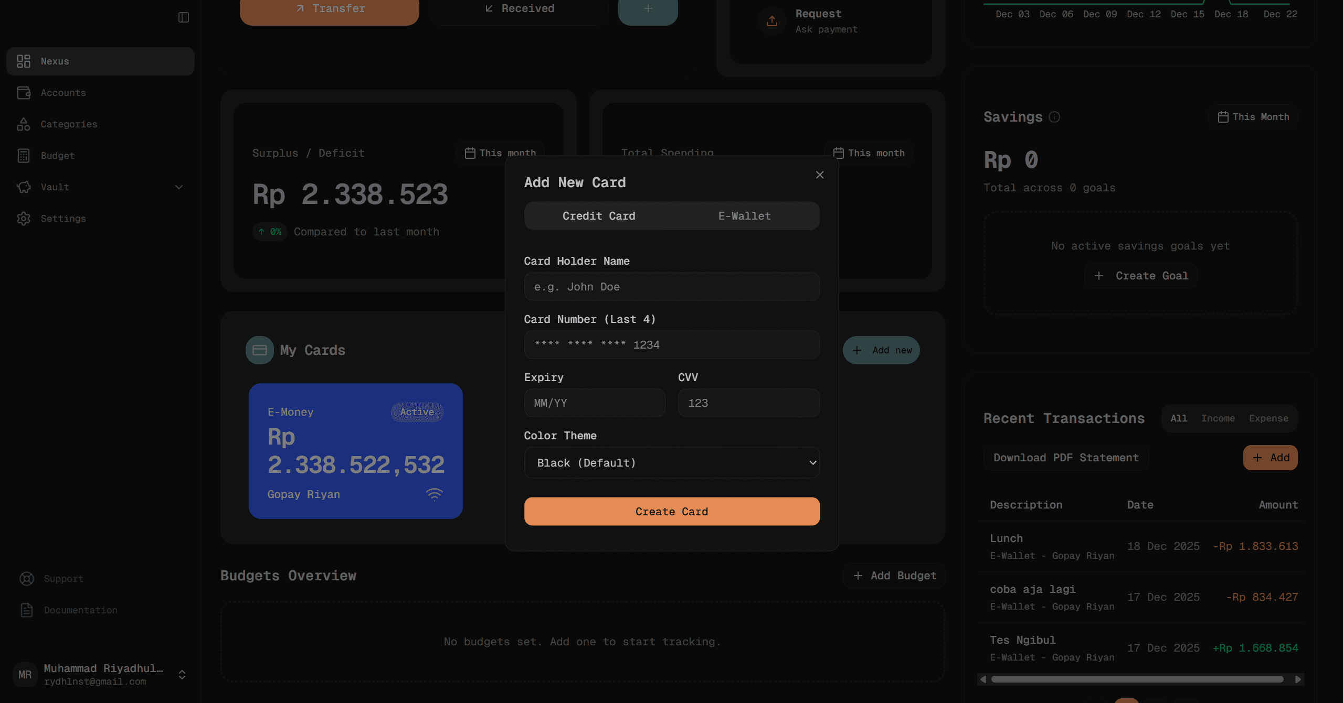Open the Documentation file icon
This screenshot has height=703, width=1343.
pyautogui.click(x=27, y=610)
